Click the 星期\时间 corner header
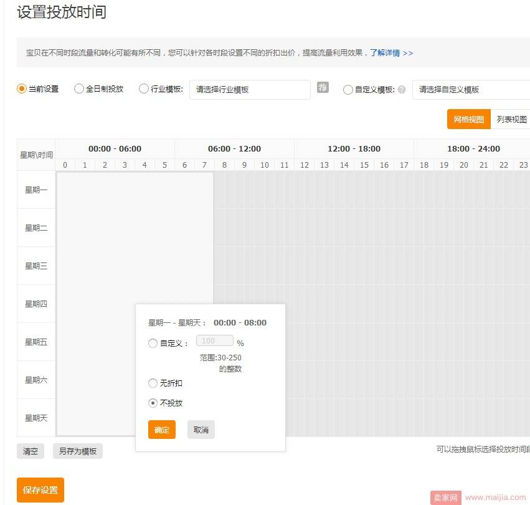 pyautogui.click(x=36, y=155)
